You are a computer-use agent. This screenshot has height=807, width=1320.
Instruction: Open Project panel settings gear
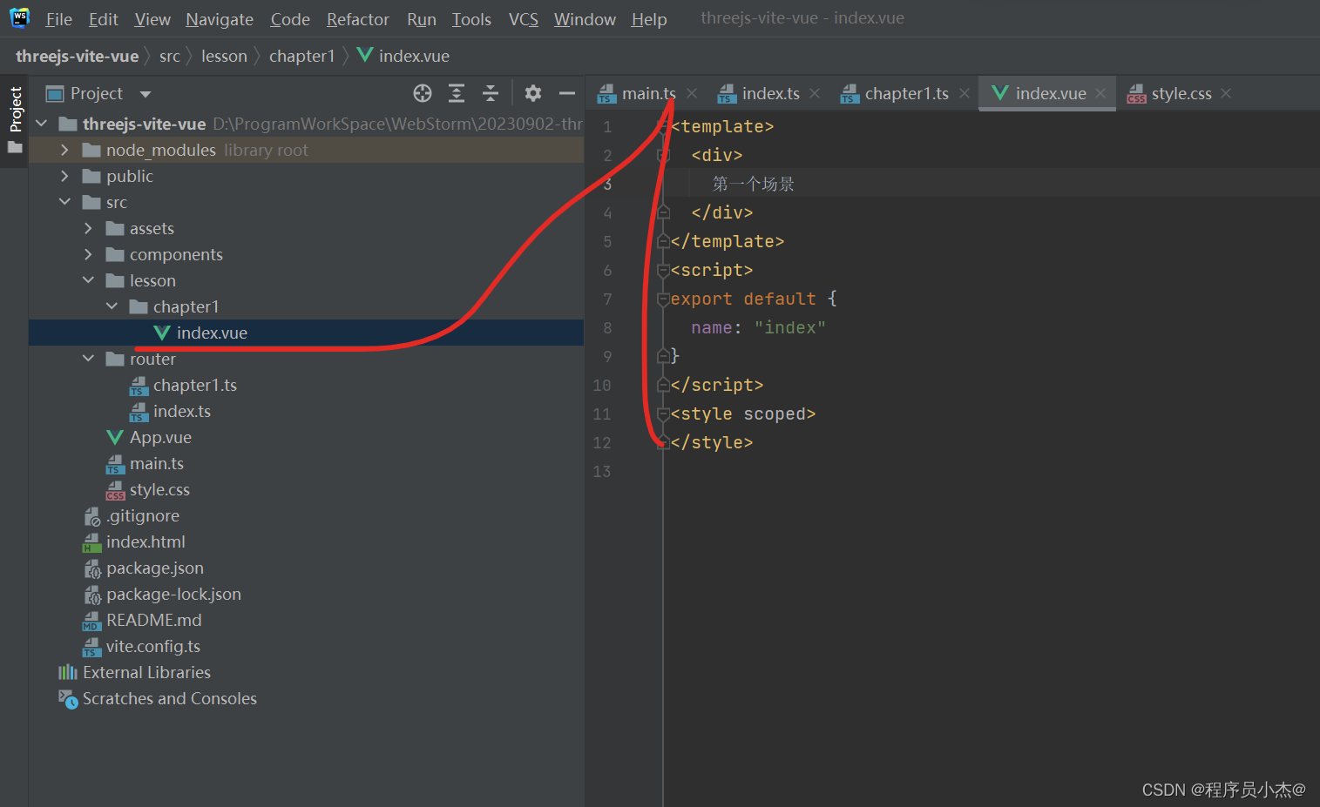click(533, 93)
